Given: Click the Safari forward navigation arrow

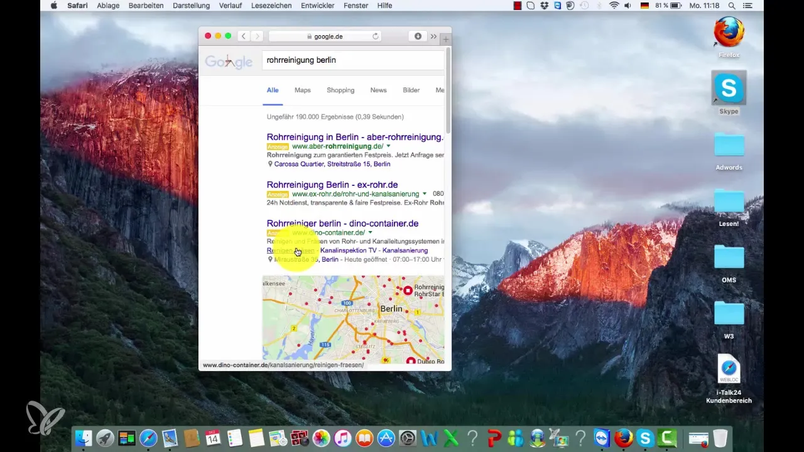Looking at the screenshot, I should [x=257, y=36].
